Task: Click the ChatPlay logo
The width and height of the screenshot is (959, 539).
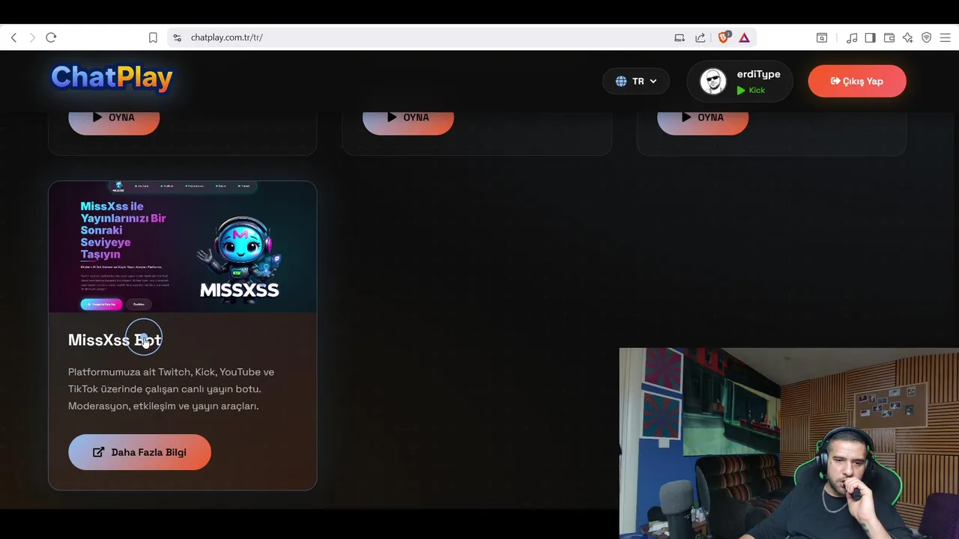Action: [112, 78]
